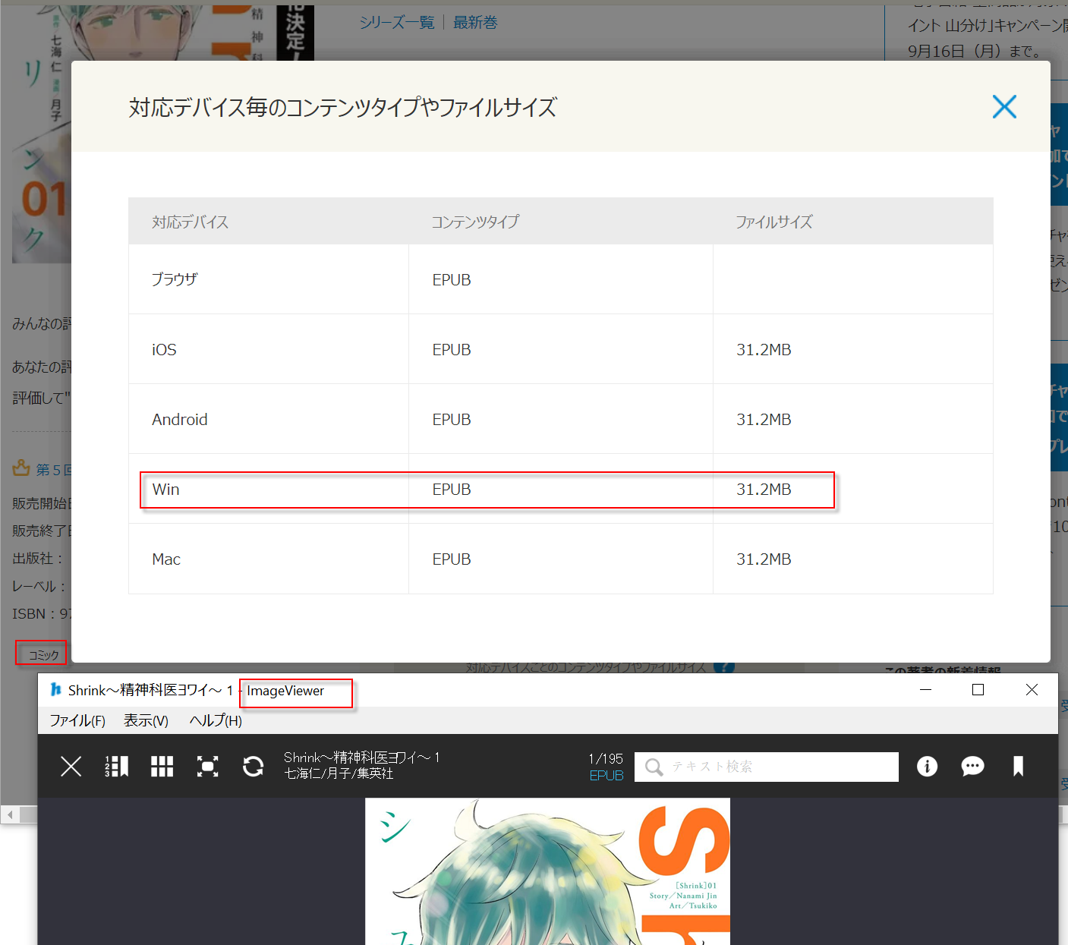Open the comments speech bubble icon

click(x=972, y=767)
